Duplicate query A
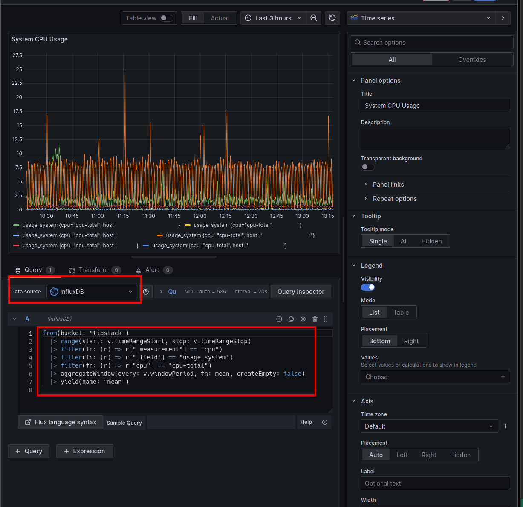 point(291,319)
